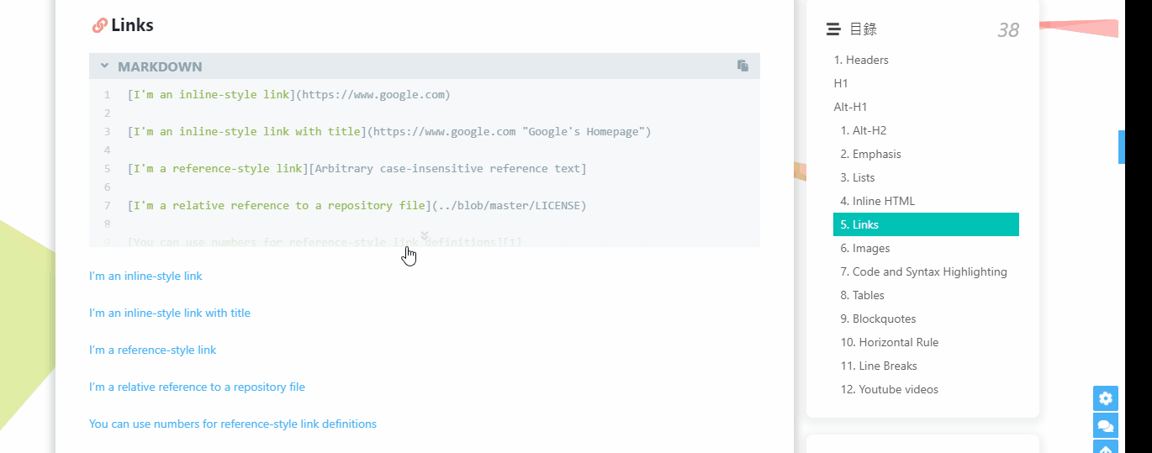Open numbers for reference-style link definitions link
This screenshot has height=453, width=1152.
click(233, 424)
